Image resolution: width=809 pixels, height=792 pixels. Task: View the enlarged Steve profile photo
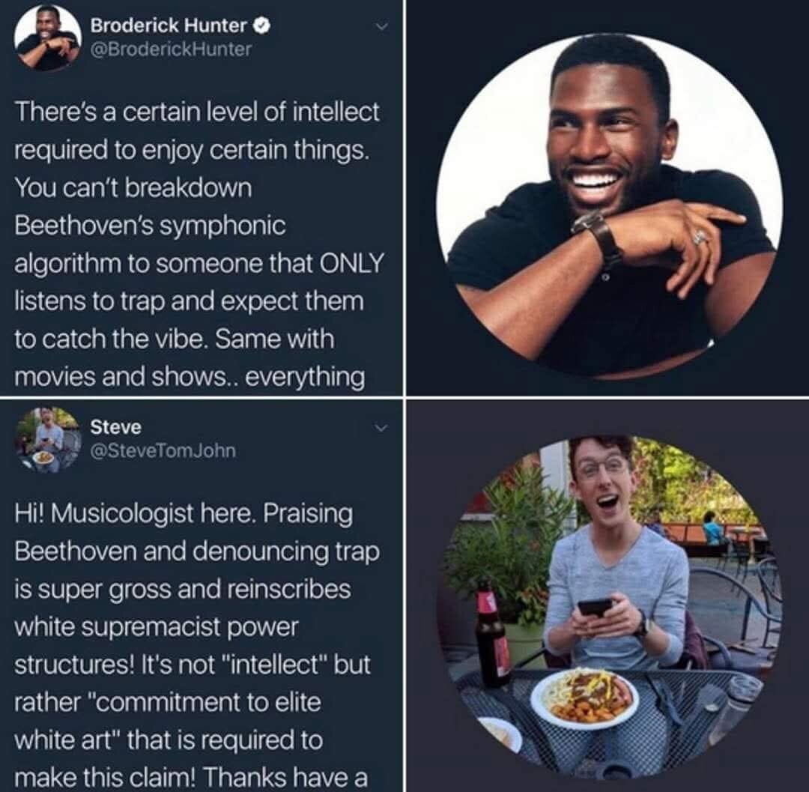(x=609, y=607)
